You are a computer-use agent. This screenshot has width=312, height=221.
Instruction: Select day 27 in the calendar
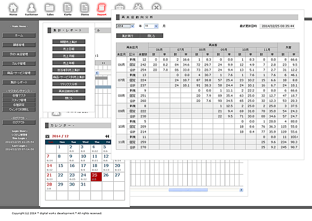pyautogui.click(x=119, y=177)
